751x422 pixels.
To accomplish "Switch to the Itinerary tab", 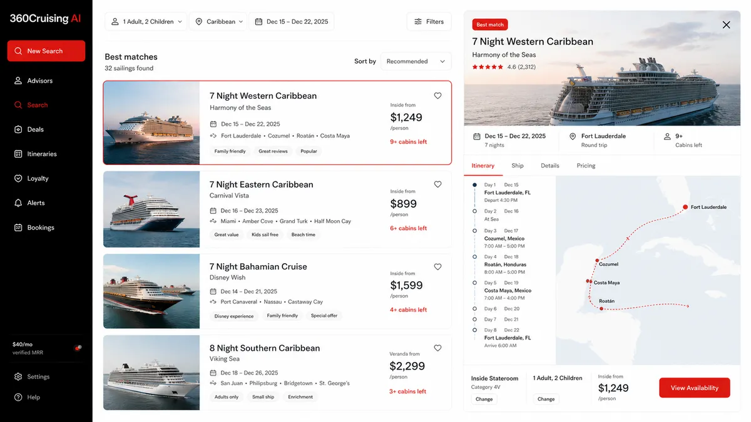I will tap(483, 166).
